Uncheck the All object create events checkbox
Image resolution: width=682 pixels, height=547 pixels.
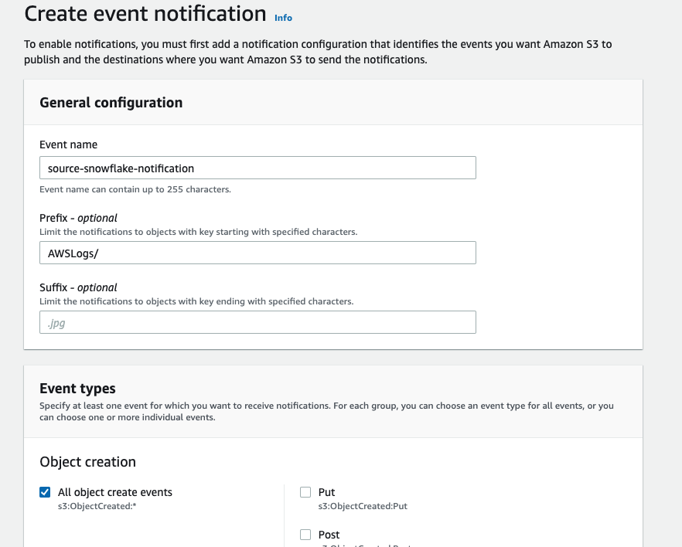click(46, 492)
